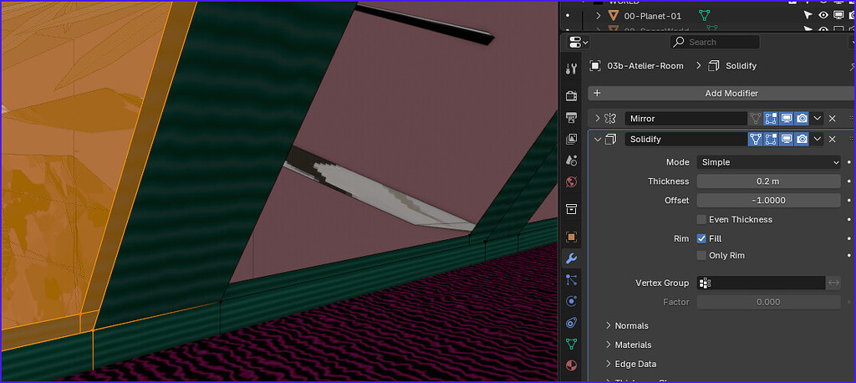Open the Mirror modifier options dropdown

[818, 118]
